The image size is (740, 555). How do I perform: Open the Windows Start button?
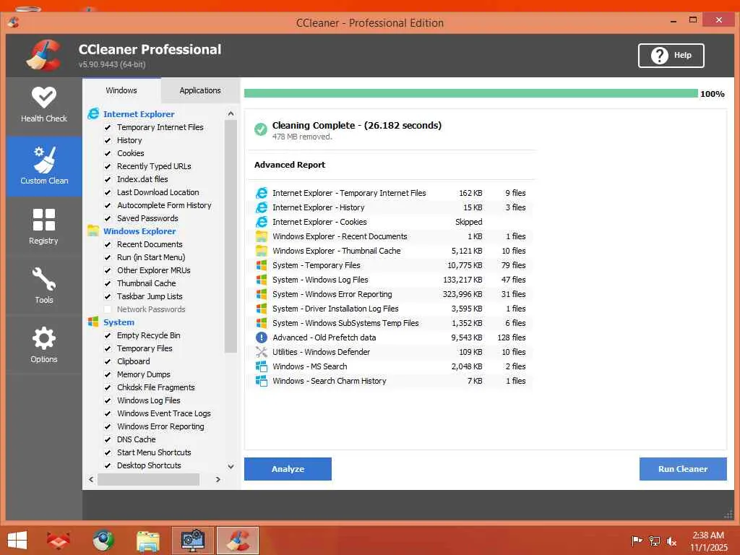(x=17, y=541)
